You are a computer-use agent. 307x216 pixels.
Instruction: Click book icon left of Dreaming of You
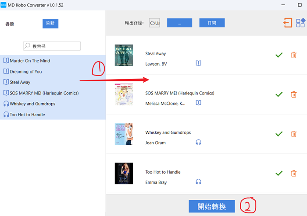(x=6, y=71)
